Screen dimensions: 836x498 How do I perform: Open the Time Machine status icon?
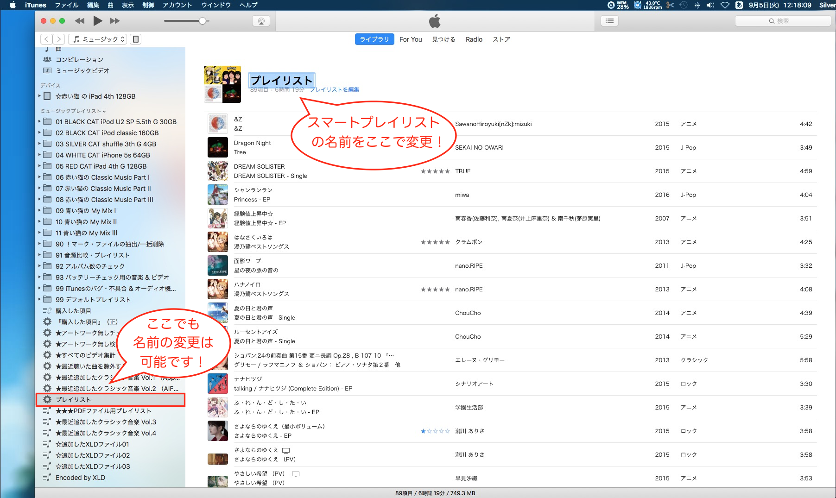(684, 5)
